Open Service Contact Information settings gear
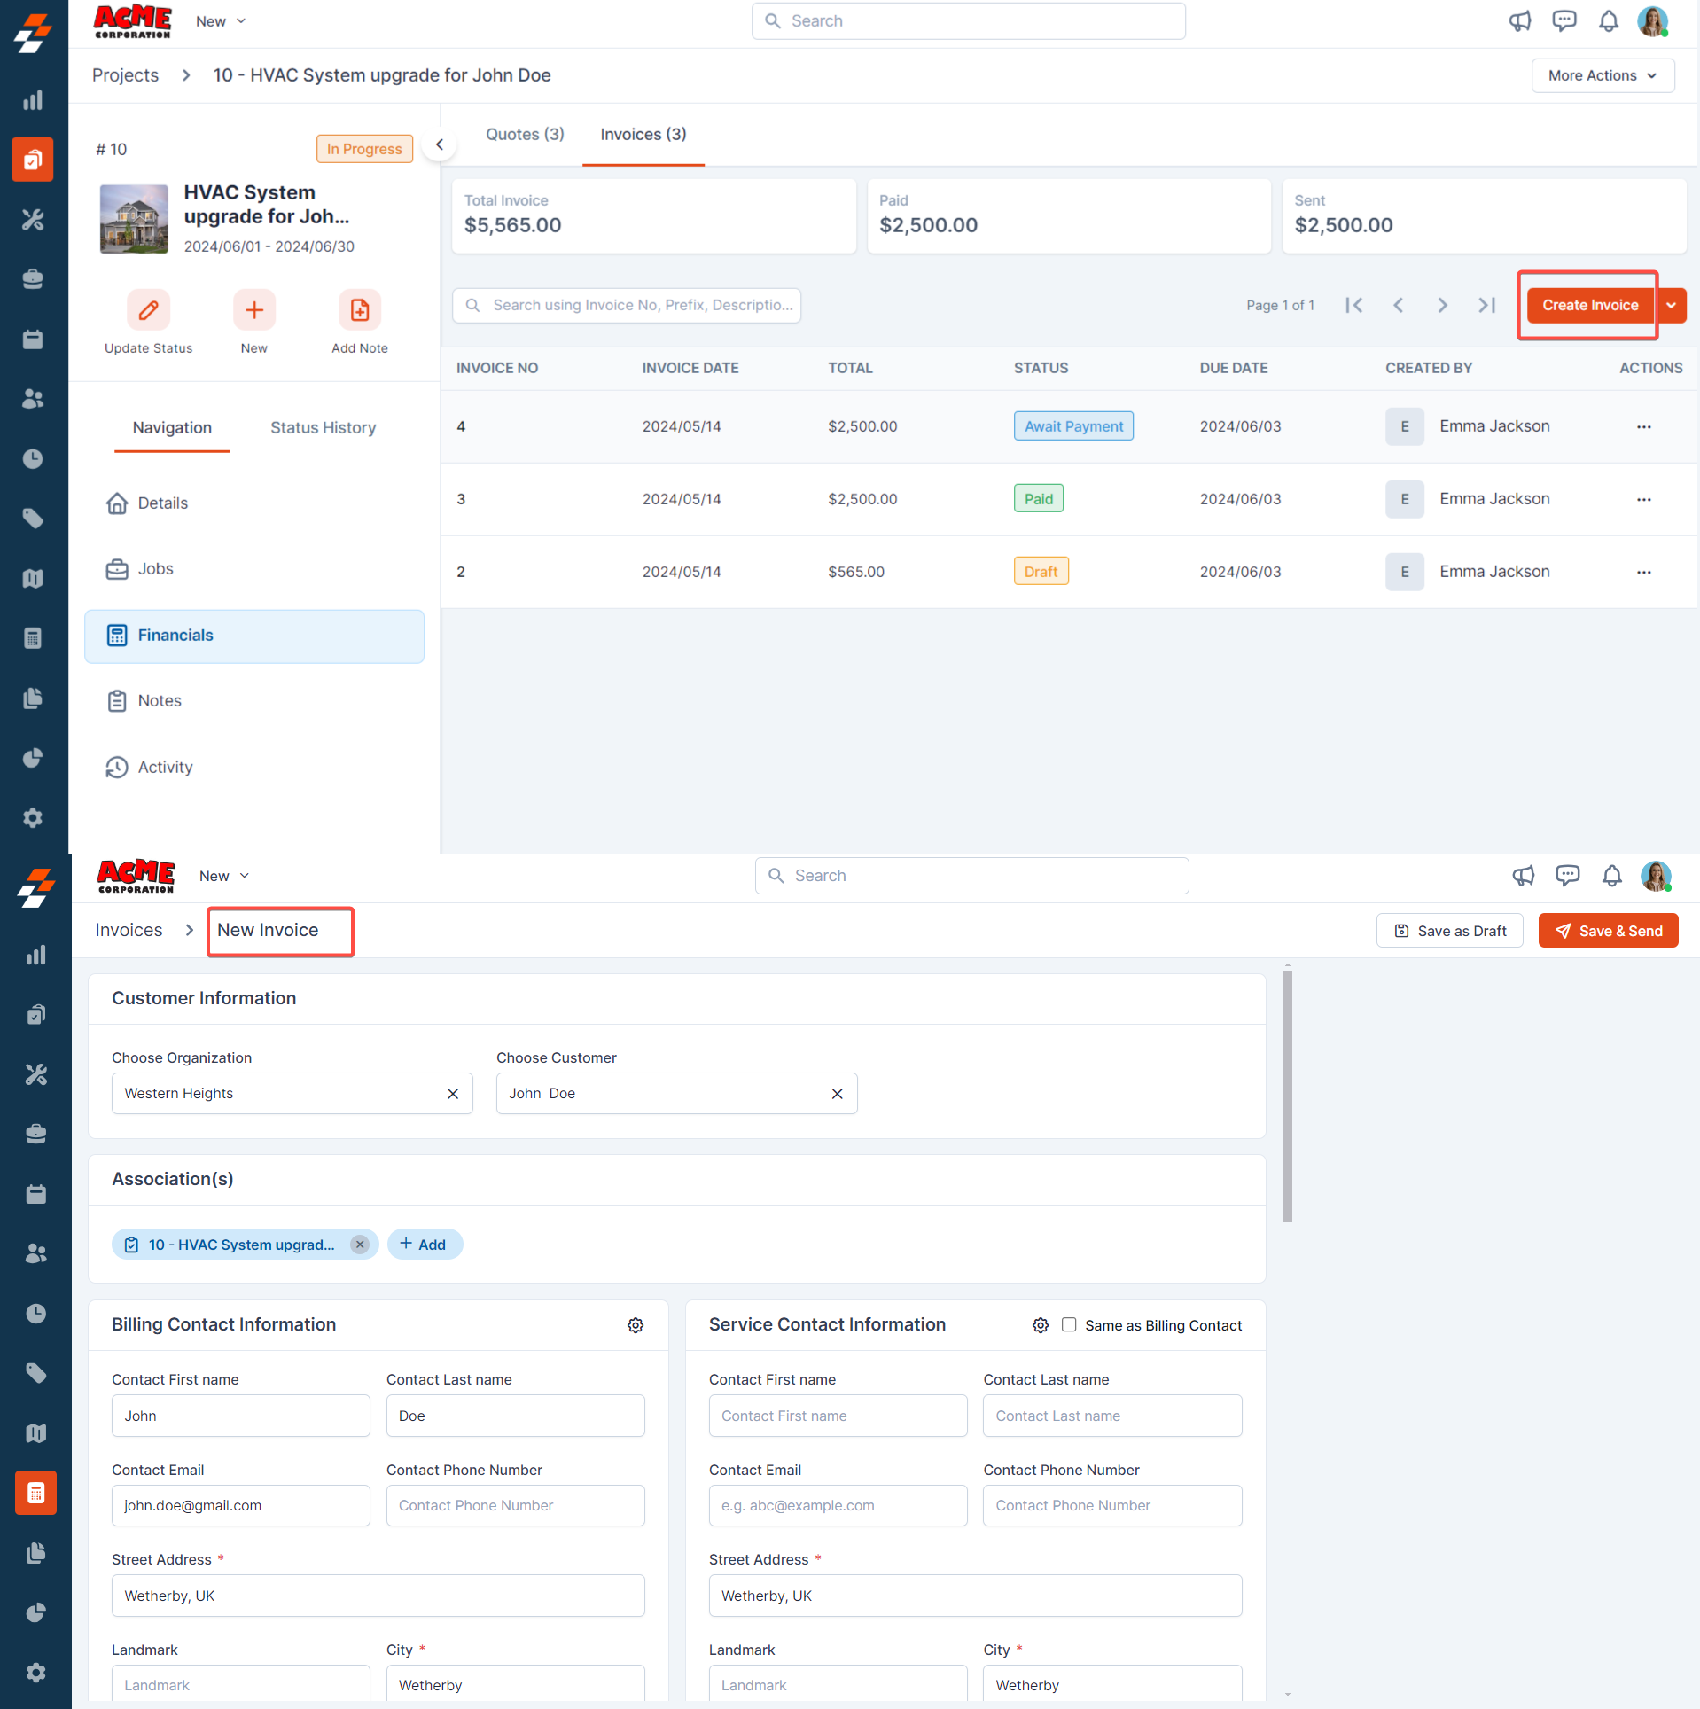 1040,1324
